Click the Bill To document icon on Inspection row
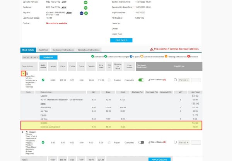 [109, 80]
